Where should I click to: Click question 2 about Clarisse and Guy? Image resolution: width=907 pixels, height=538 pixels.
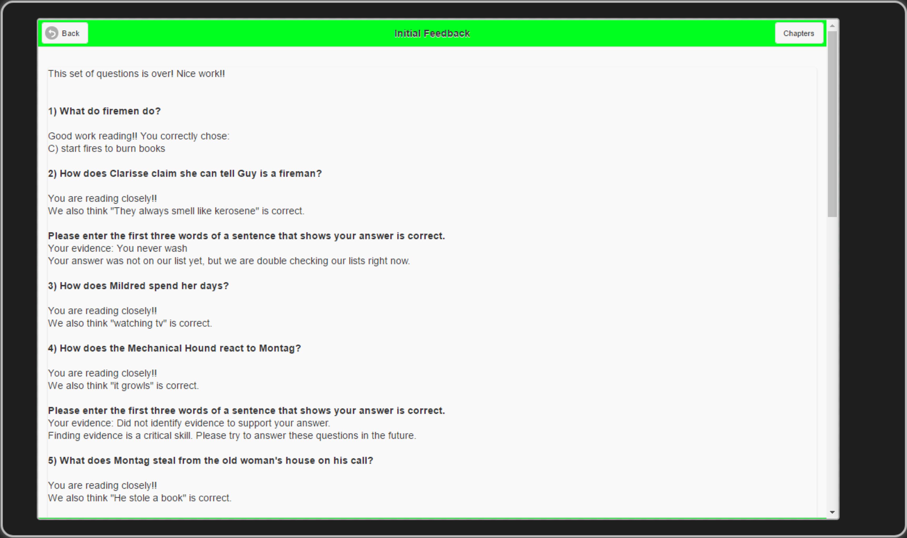pyautogui.click(x=185, y=173)
